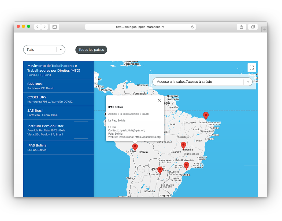Open the País dropdown
Viewport: 282px width, 221px height.
(44, 50)
